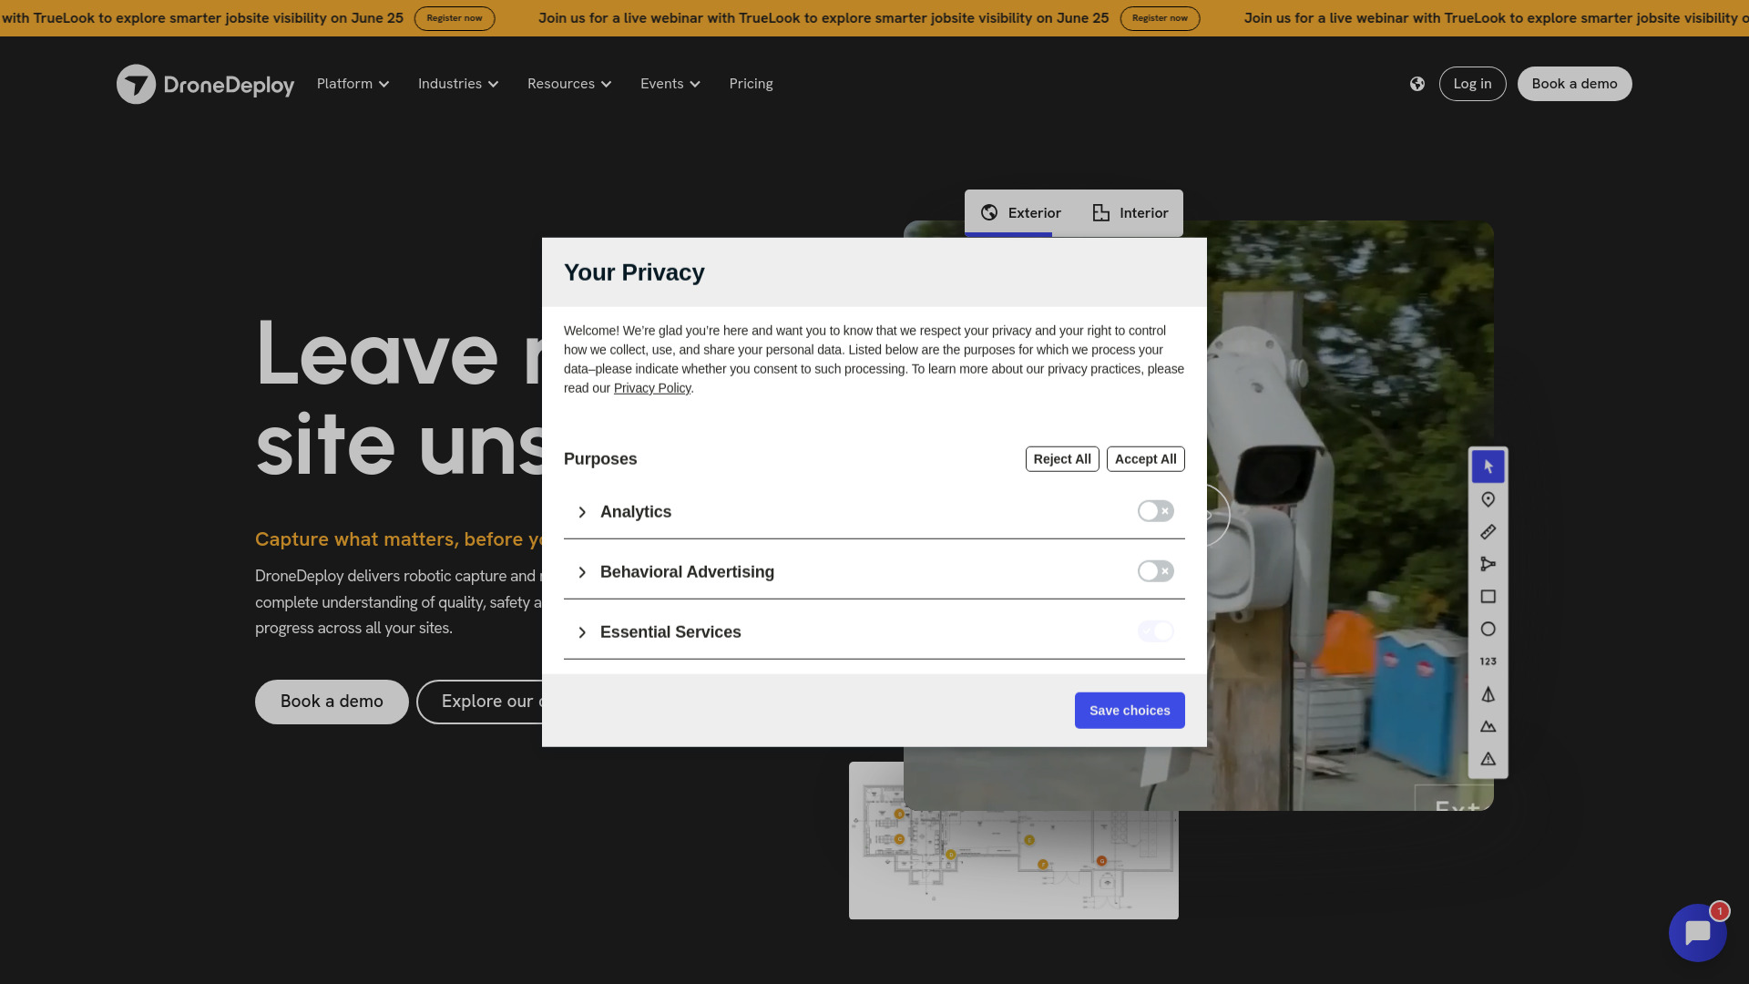Image resolution: width=1749 pixels, height=984 pixels.
Task: Open the Pricing page
Action: (x=751, y=83)
